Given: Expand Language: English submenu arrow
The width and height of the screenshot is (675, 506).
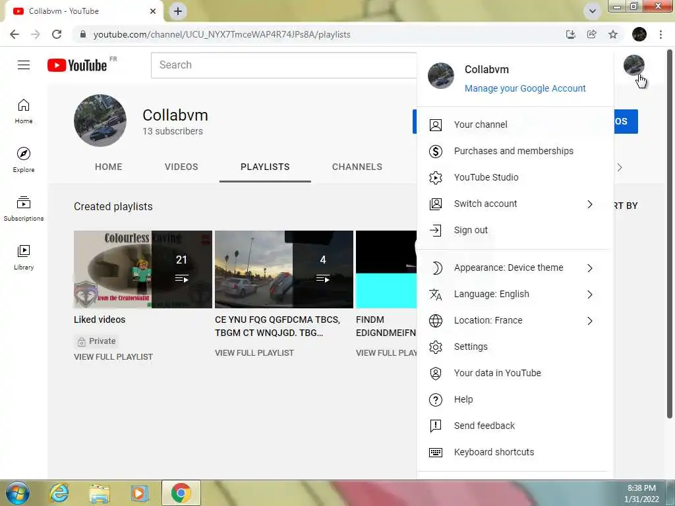Looking at the screenshot, I should [590, 295].
